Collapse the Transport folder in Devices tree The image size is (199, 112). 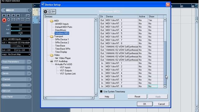click(x=52, y=36)
